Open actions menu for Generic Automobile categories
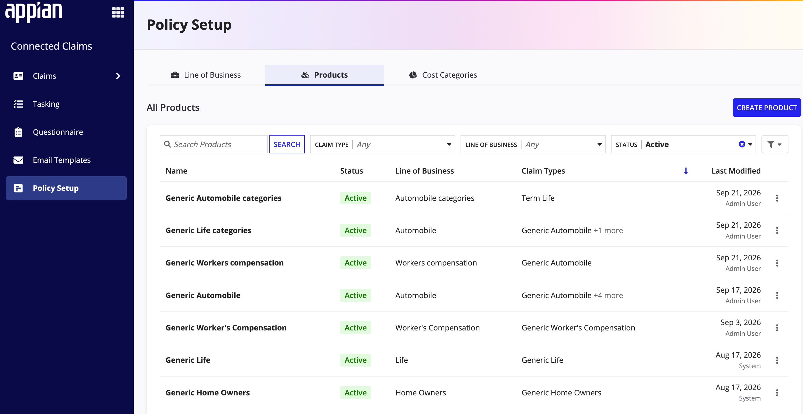Screen dimensions: 803x414 pyautogui.click(x=777, y=198)
